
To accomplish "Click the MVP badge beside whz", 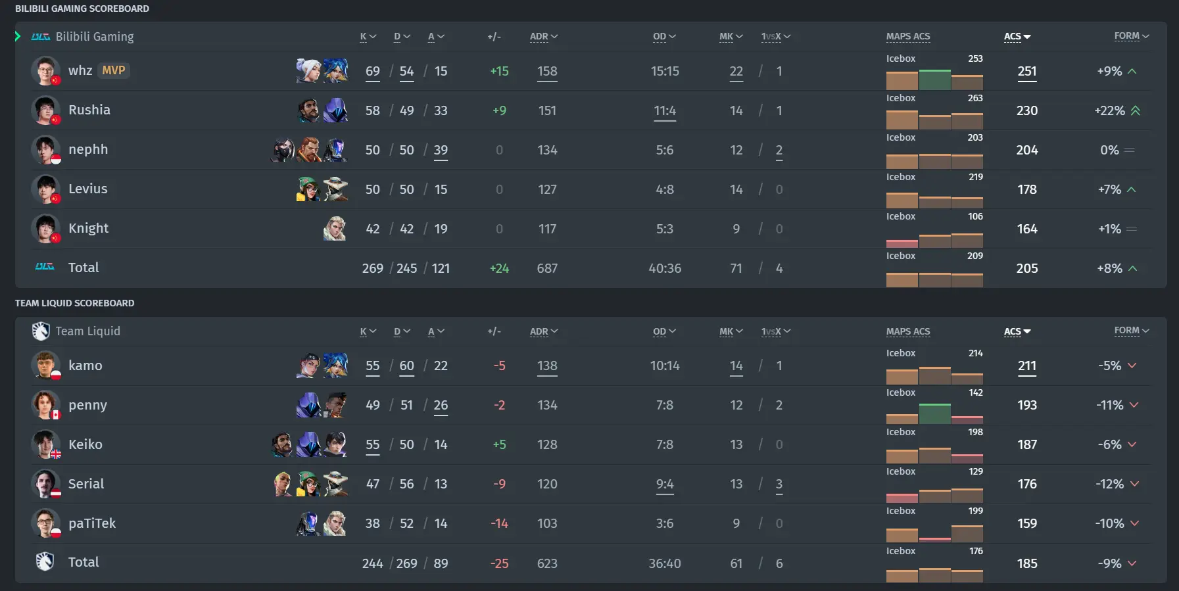I will [114, 70].
